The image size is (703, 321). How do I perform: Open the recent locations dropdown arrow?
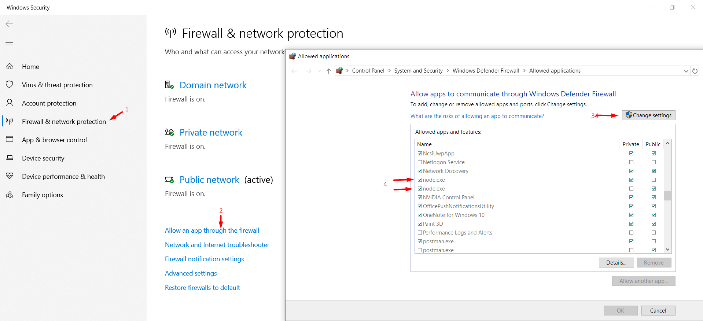319,71
